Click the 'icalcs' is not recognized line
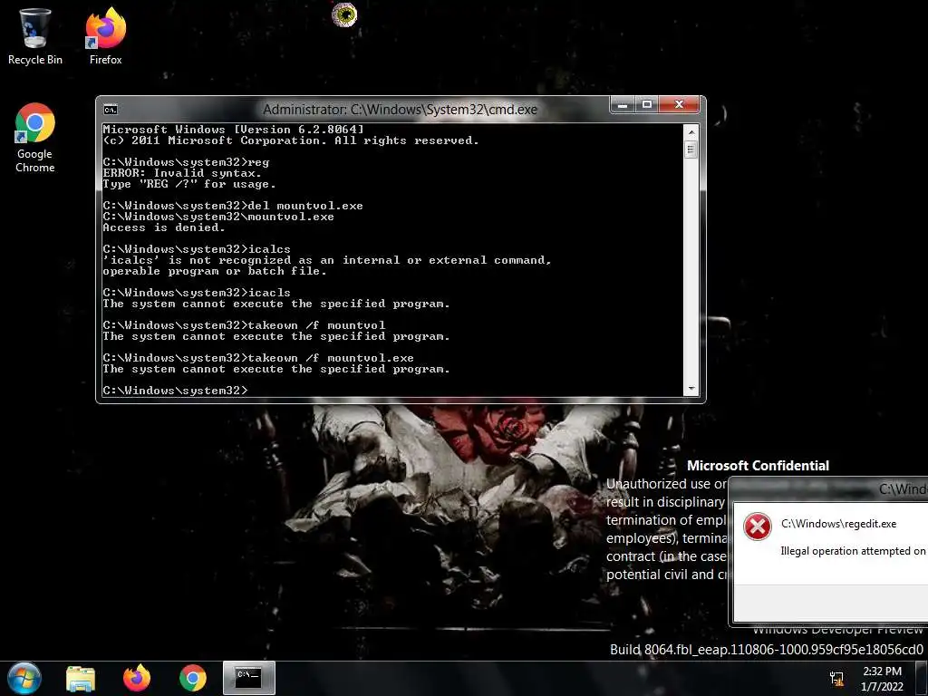The height and width of the screenshot is (696, 928). [x=326, y=260]
